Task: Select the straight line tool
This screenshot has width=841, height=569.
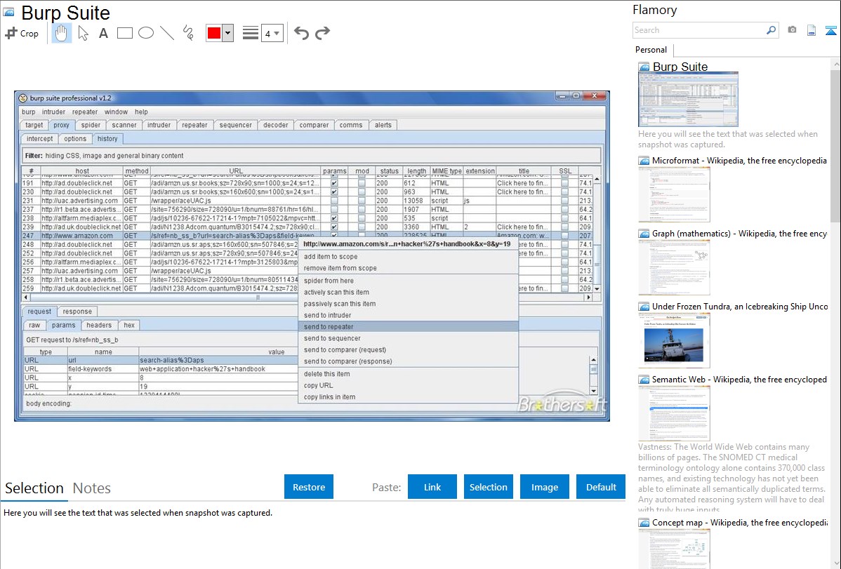Action: tap(167, 33)
